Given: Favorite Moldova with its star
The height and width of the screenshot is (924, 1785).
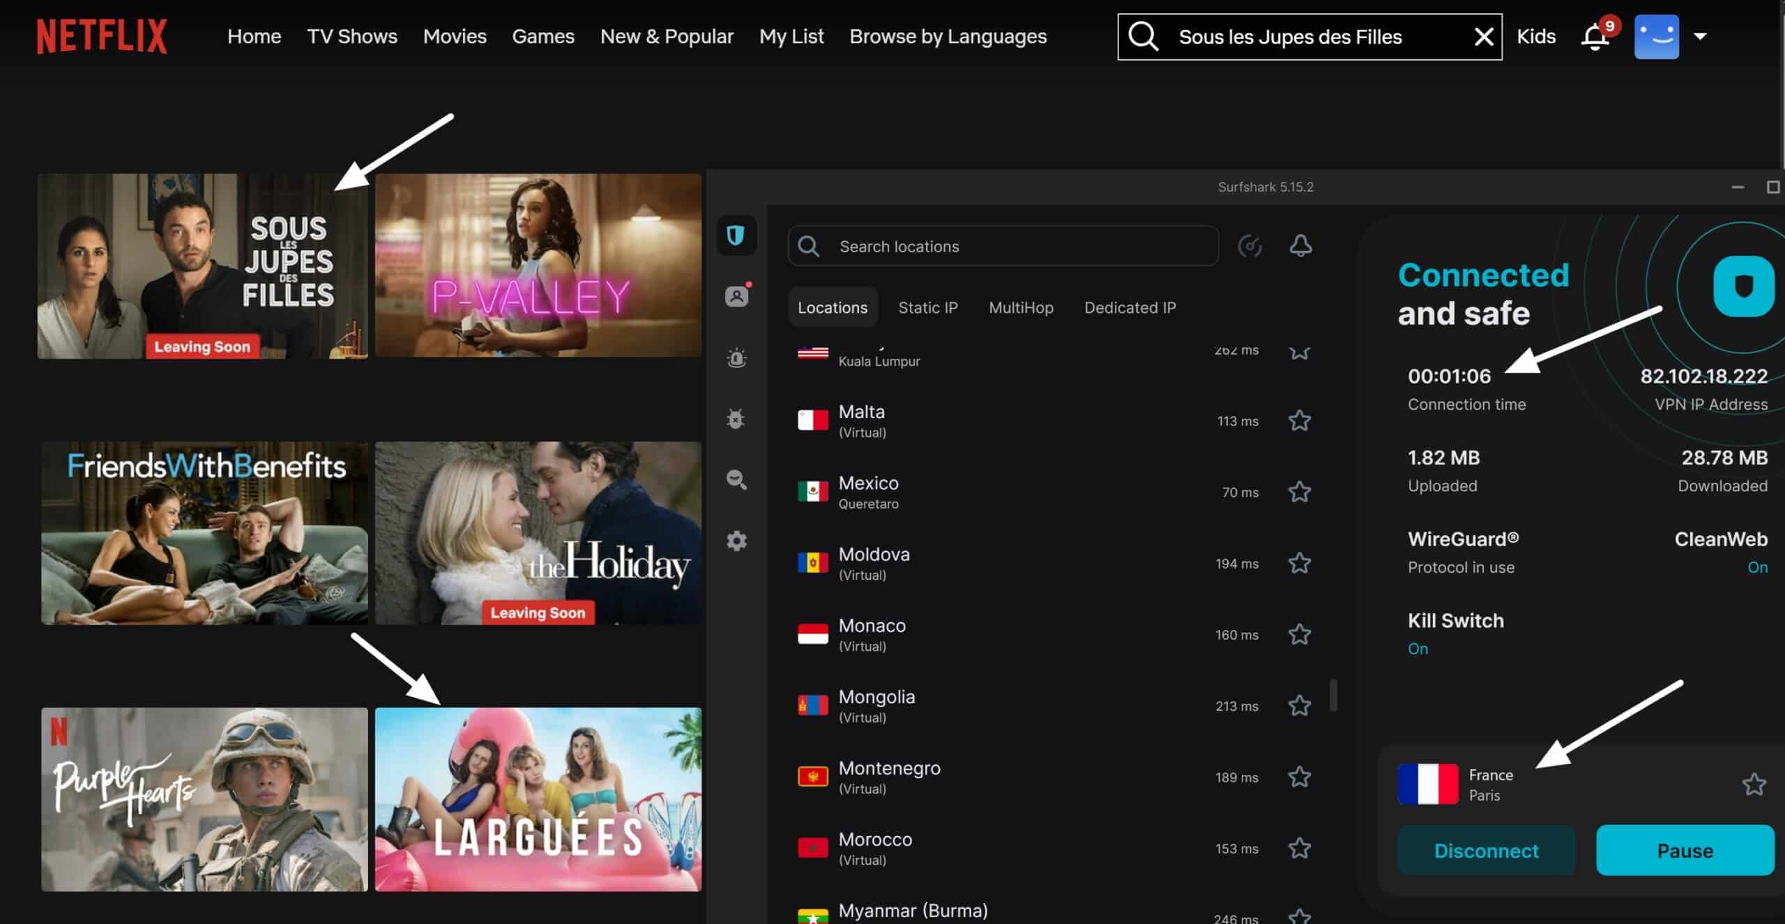Looking at the screenshot, I should coord(1300,563).
